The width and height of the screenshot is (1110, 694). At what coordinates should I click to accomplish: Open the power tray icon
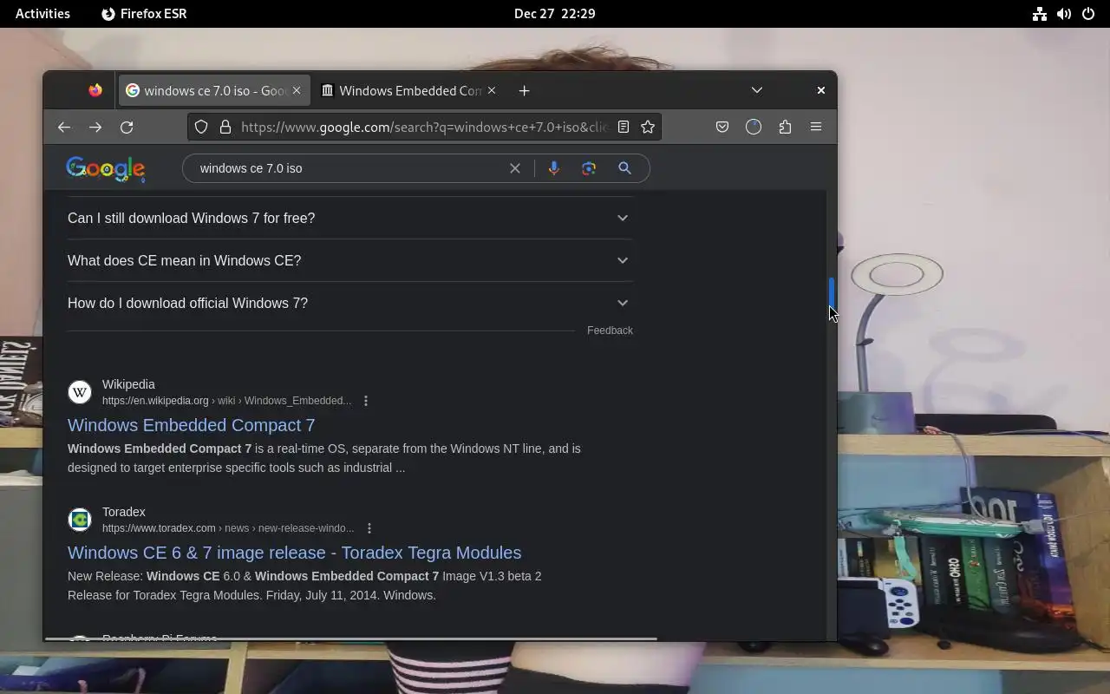pyautogui.click(x=1088, y=14)
